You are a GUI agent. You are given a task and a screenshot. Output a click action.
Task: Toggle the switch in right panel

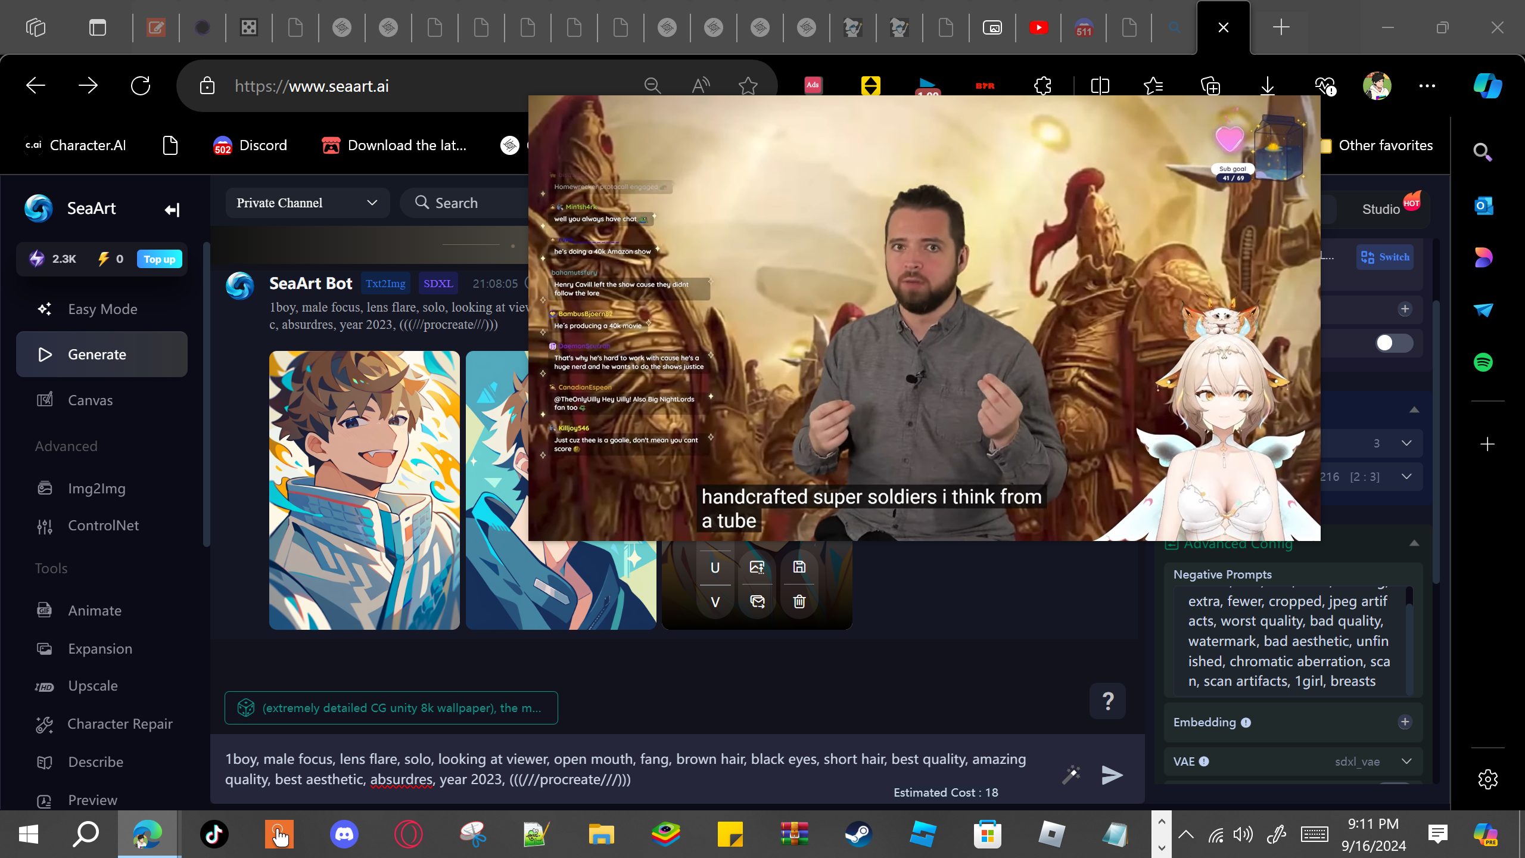pos(1394,343)
